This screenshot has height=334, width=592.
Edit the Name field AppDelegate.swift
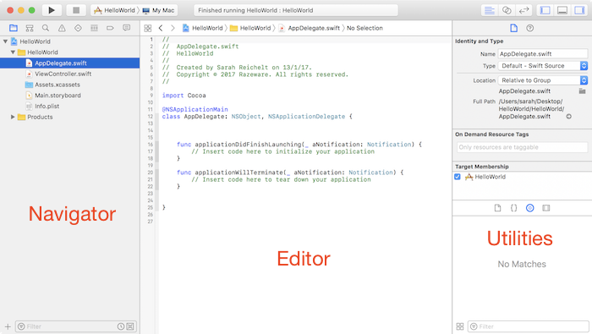(x=543, y=54)
